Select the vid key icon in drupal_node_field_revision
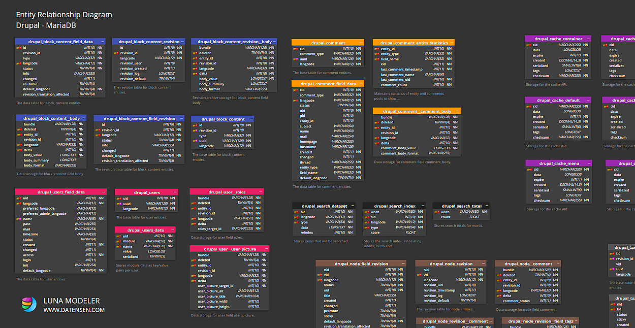 point(319,275)
